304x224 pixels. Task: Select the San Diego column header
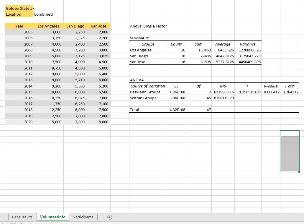pyautogui.click(x=75, y=26)
